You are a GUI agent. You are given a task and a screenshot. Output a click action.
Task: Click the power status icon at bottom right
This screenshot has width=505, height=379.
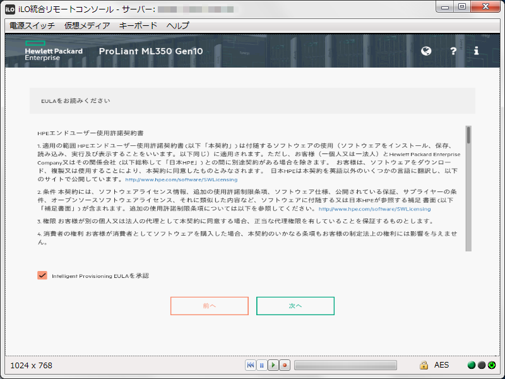pyautogui.click(x=494, y=364)
